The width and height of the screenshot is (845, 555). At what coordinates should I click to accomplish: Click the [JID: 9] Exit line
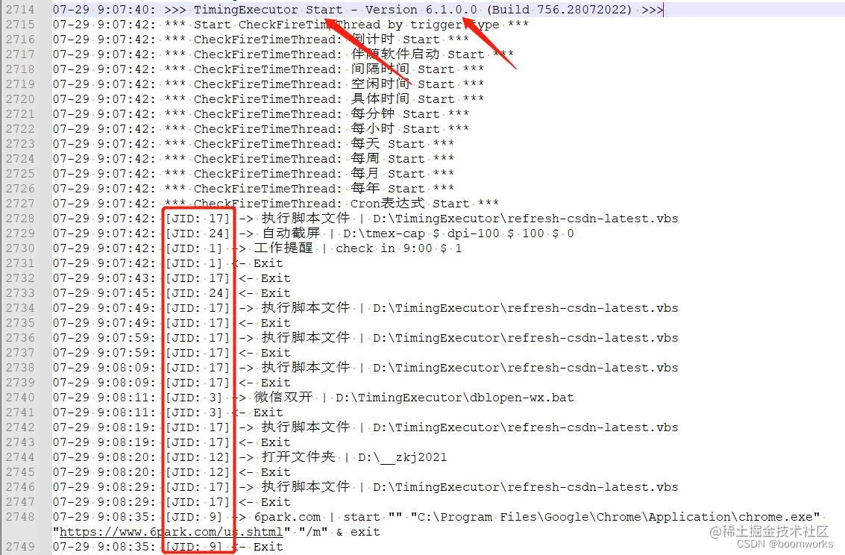point(168,547)
